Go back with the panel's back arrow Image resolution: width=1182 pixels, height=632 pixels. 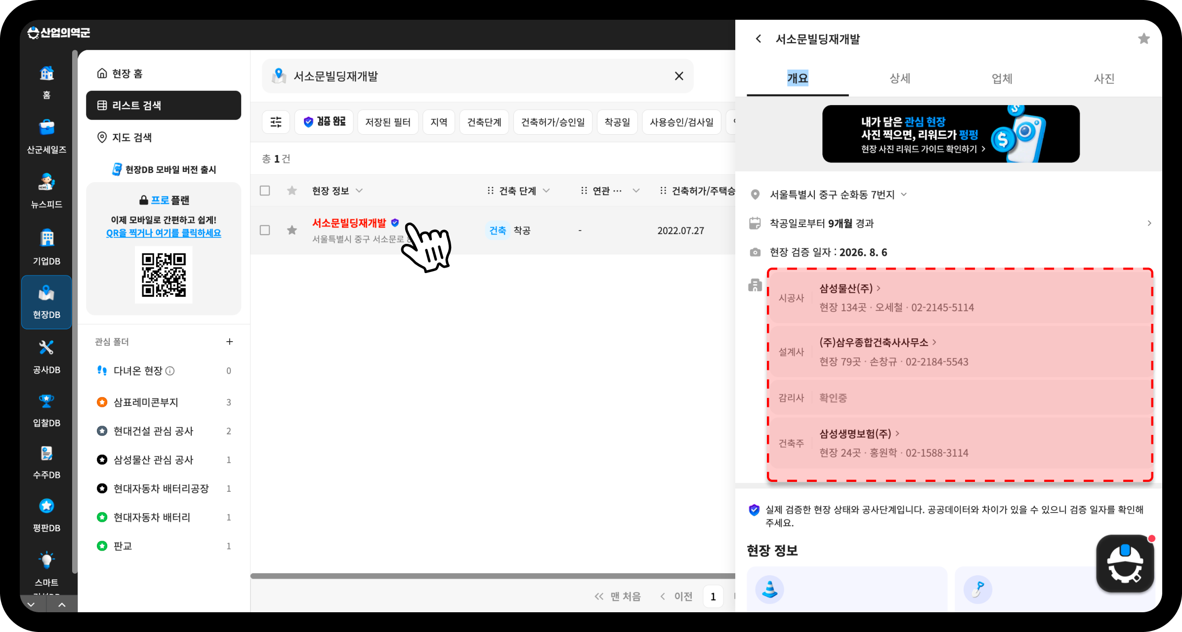[x=759, y=39]
